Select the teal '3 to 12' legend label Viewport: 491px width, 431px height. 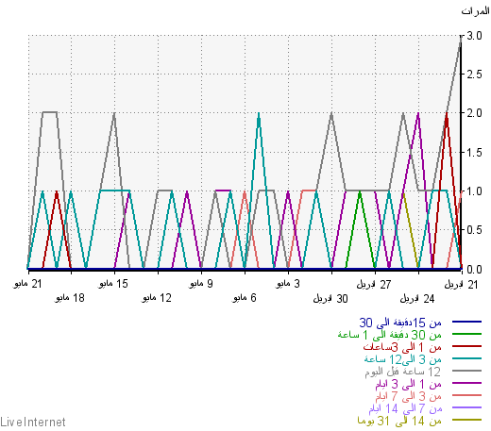(403, 359)
